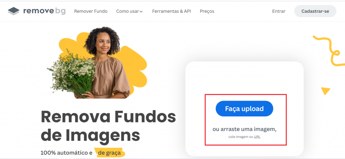345x159 pixels.
Task: Expand the chevron beside Como usar
Action: point(141,12)
